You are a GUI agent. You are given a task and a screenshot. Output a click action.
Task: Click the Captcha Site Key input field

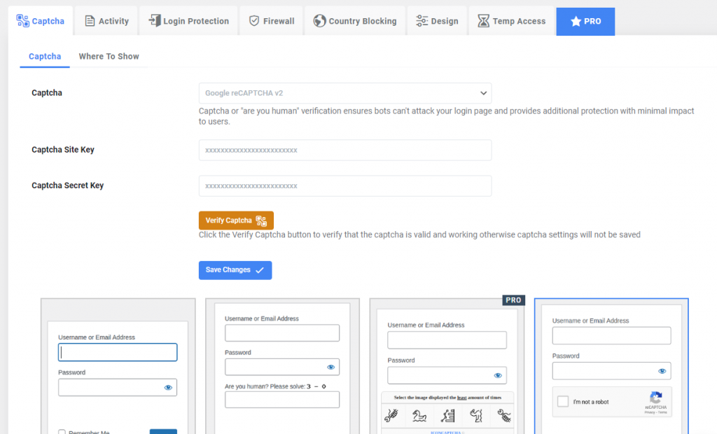344,150
